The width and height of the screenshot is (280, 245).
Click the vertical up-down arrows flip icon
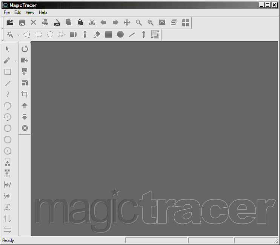tap(7, 219)
